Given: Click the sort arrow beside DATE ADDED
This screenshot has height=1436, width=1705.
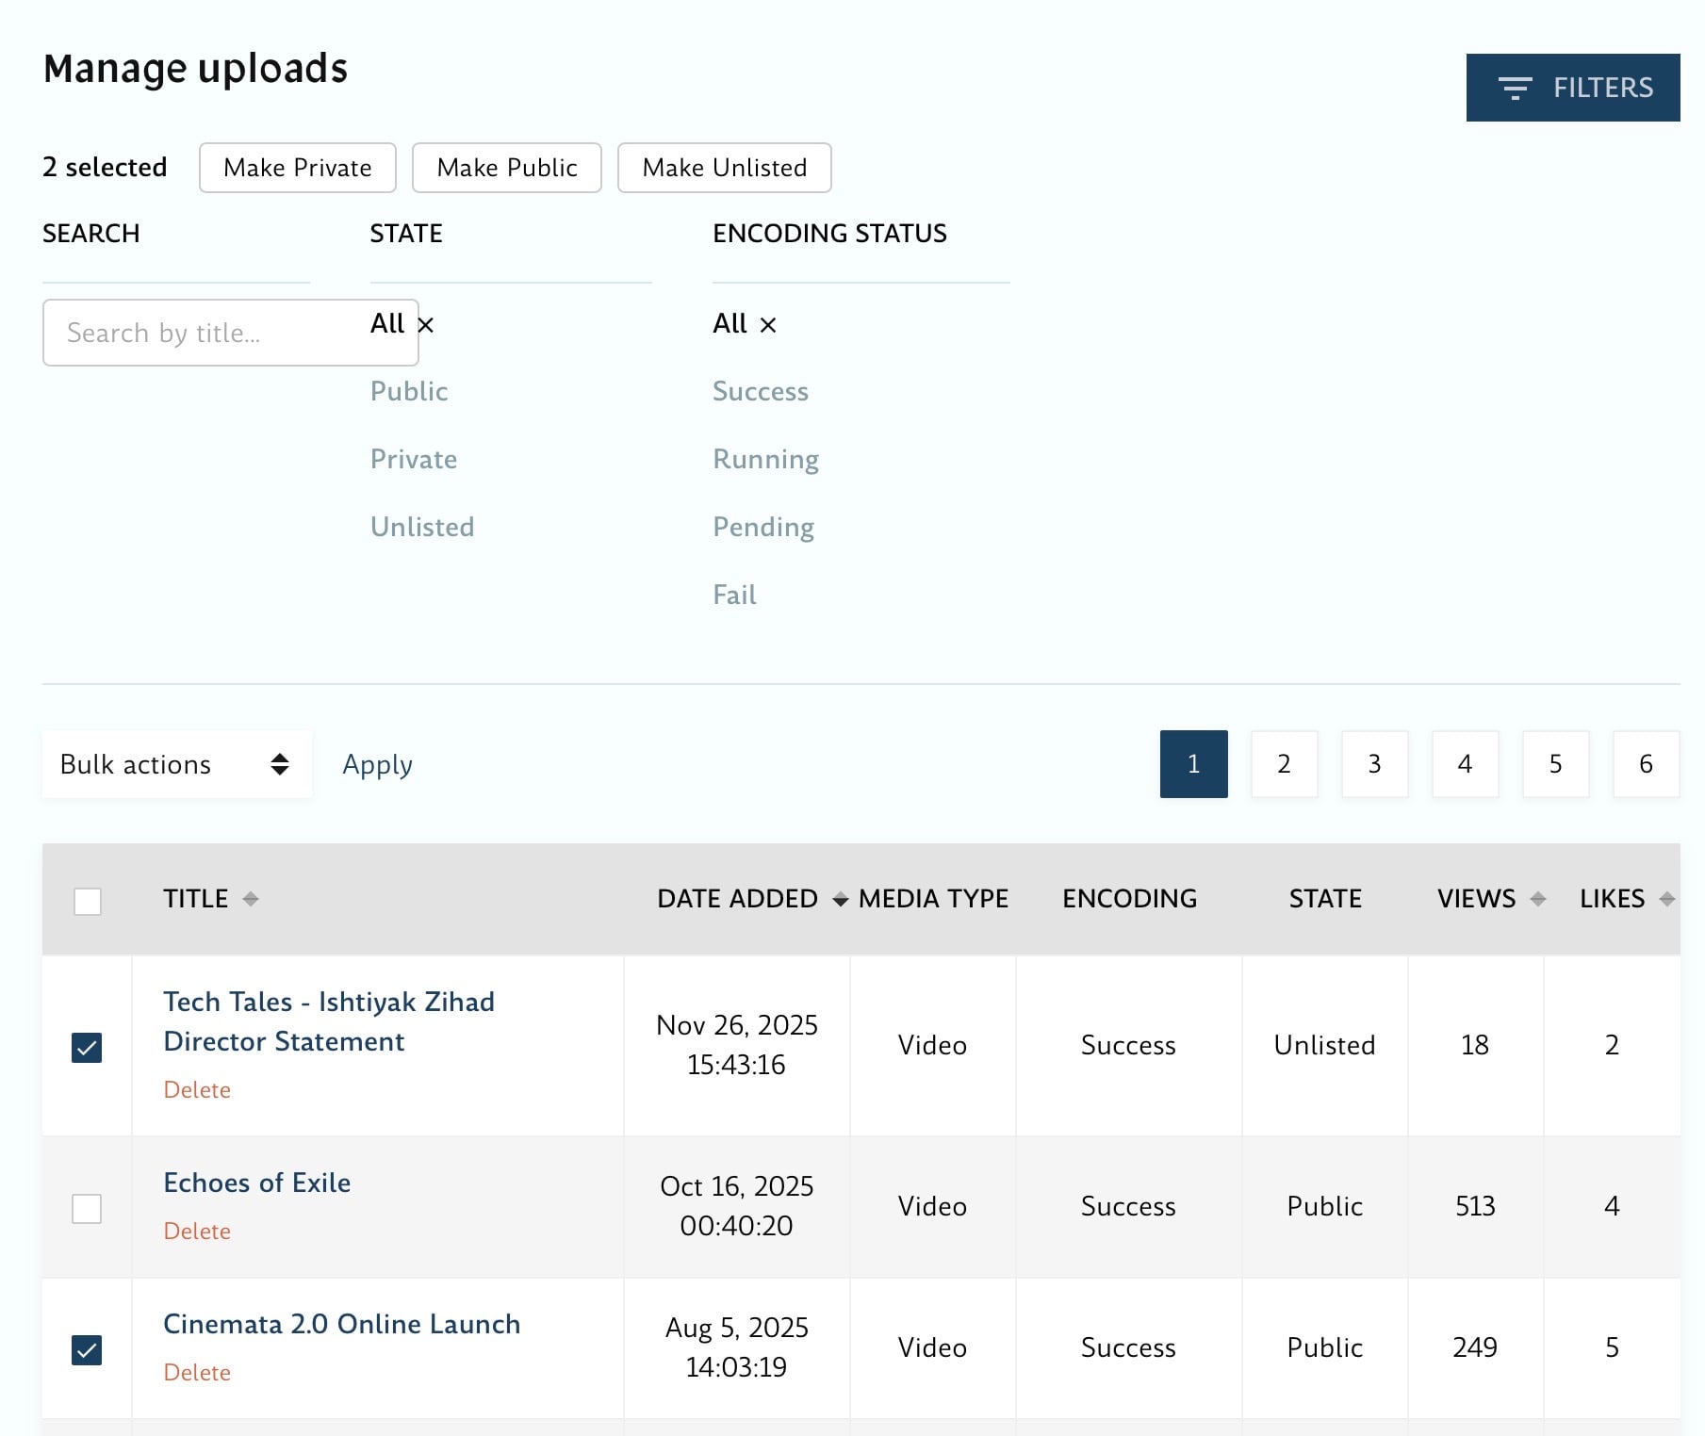Looking at the screenshot, I should [x=840, y=900].
